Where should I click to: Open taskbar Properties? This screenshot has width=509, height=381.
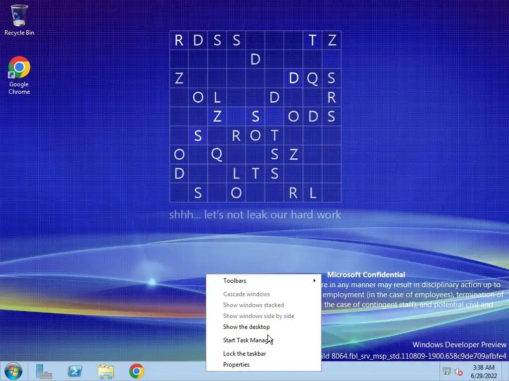[x=263, y=365]
